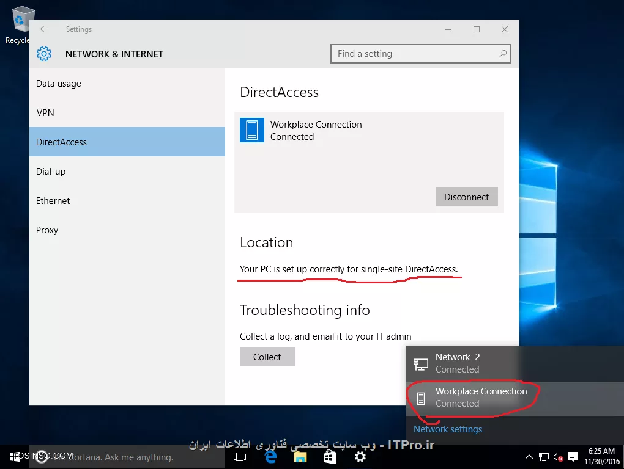
Task: Click the muted volume icon in tray
Action: coord(558,457)
